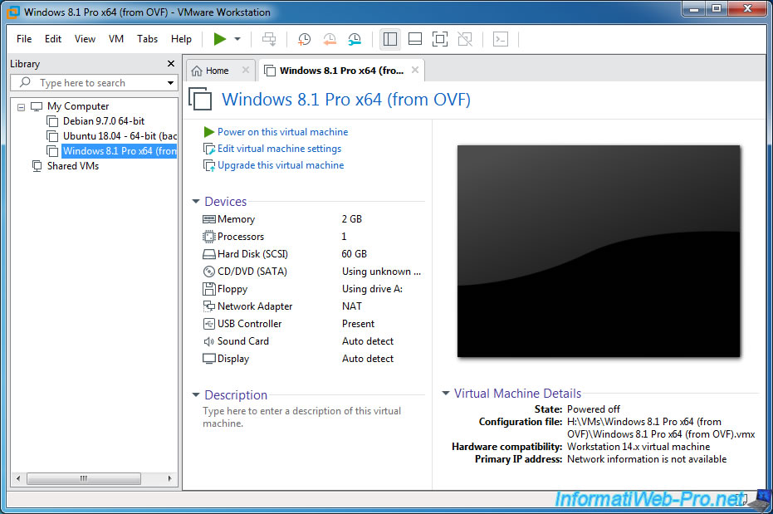The image size is (773, 514).
Task: Open the Help menu
Action: [x=181, y=39]
